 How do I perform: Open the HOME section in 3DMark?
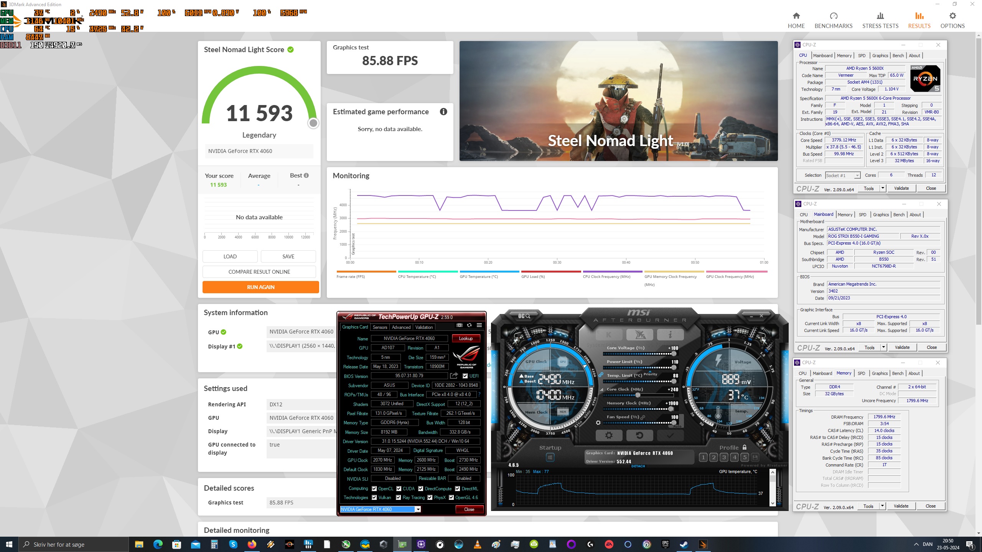pos(796,20)
